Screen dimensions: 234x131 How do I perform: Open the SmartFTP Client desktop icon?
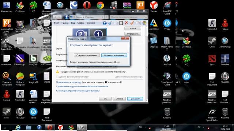pyautogui.click(x=167, y=8)
